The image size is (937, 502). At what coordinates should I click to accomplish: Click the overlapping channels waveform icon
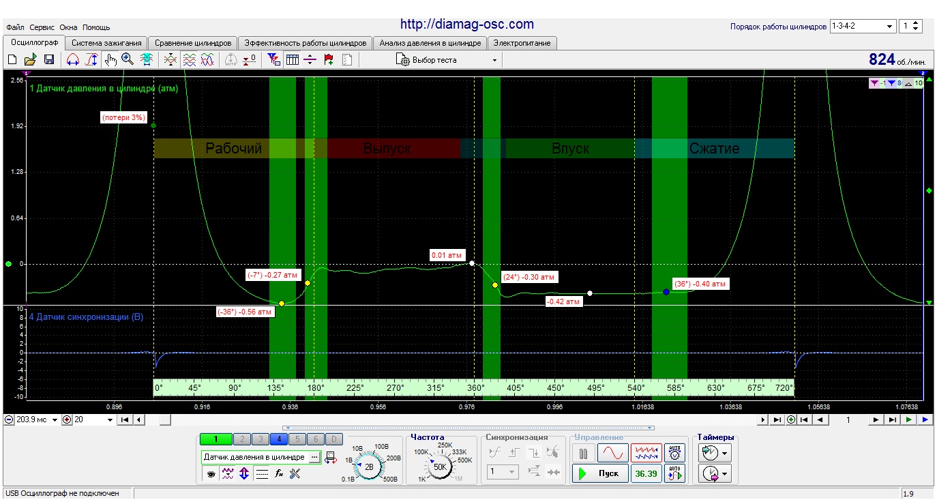pyautogui.click(x=170, y=60)
